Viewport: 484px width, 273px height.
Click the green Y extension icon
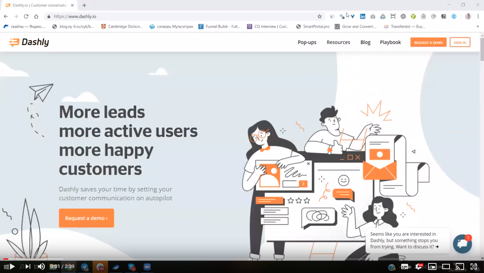(x=413, y=16)
